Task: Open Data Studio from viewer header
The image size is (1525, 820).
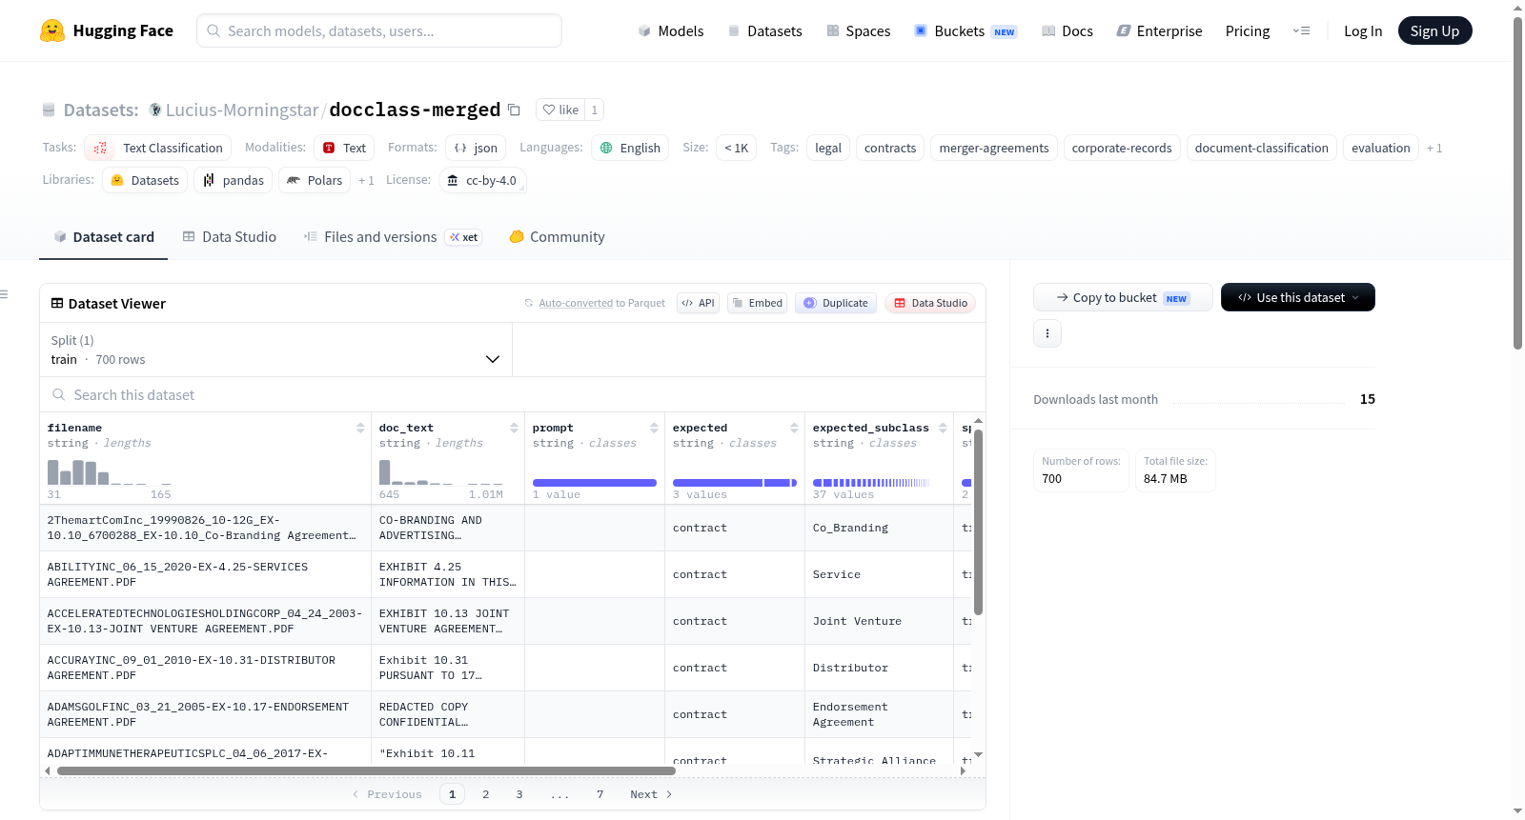Action: pos(930,303)
